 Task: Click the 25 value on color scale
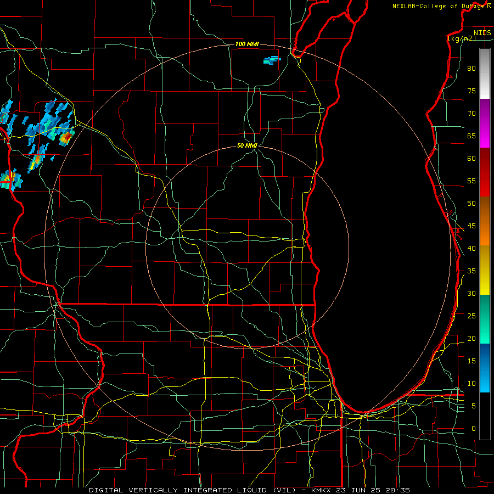[x=471, y=316]
